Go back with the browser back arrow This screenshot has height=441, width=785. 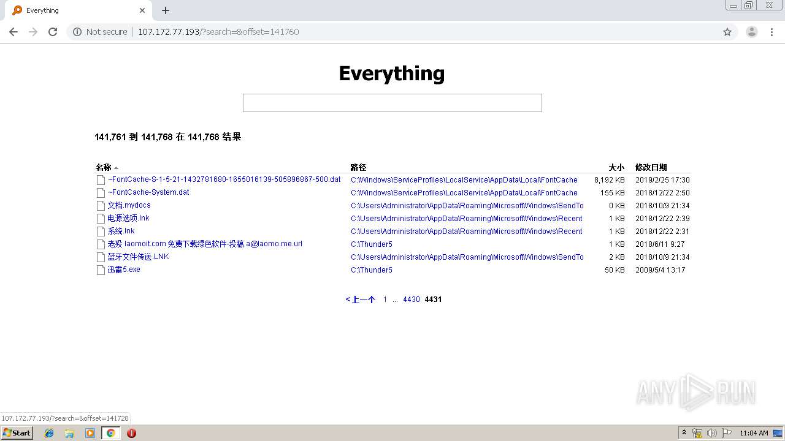[x=13, y=32]
